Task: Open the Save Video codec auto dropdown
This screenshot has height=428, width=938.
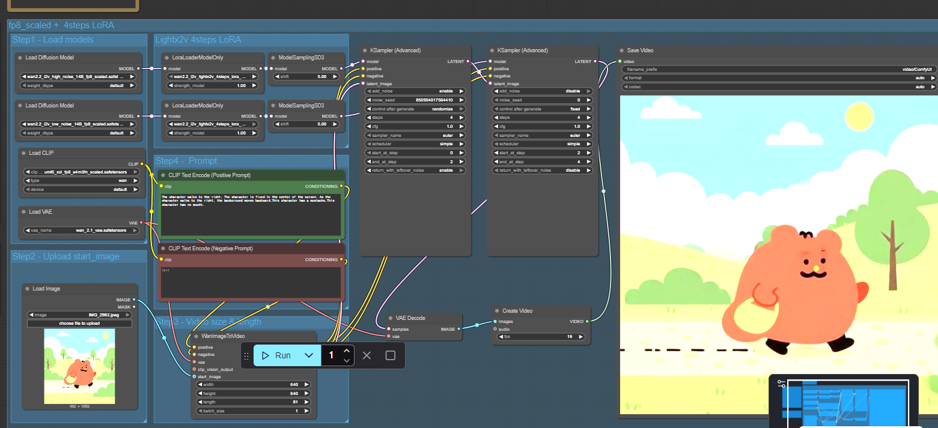Action: coord(779,87)
